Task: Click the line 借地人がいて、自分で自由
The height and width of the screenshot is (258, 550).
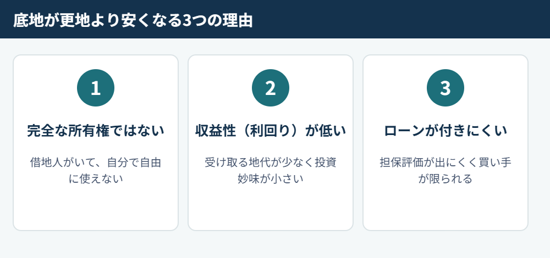Action: click(x=95, y=163)
